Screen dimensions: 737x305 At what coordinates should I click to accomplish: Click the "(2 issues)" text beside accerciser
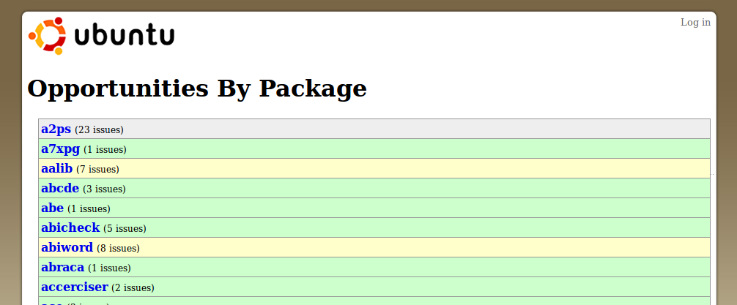(133, 287)
